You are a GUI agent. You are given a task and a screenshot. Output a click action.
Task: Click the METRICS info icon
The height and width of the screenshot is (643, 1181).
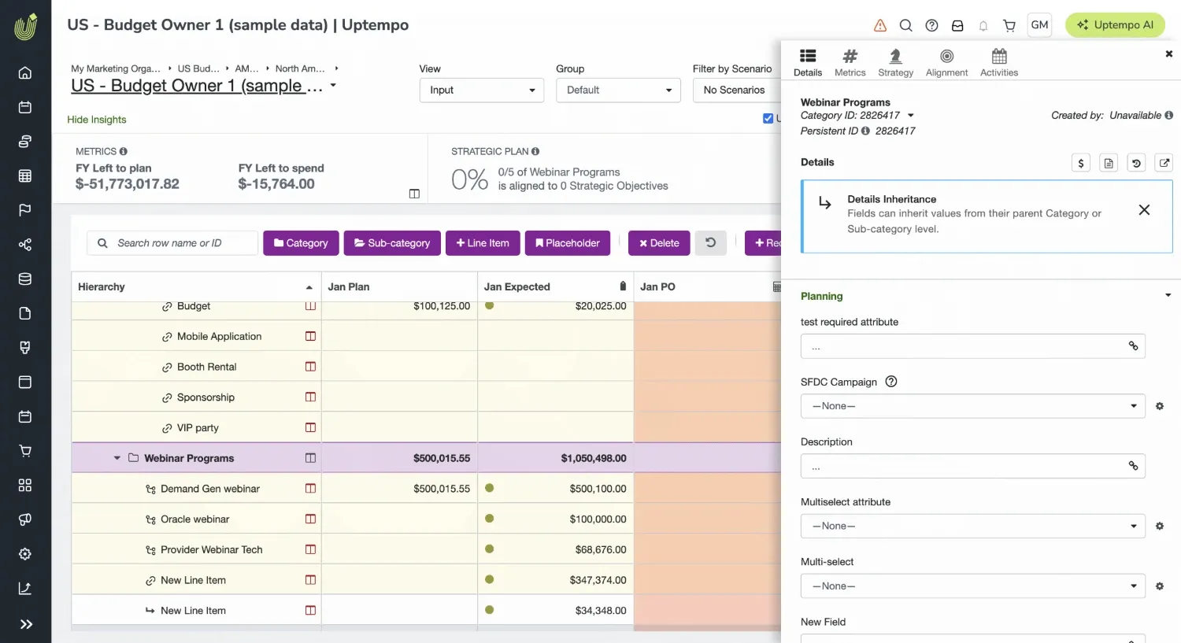[x=123, y=151]
